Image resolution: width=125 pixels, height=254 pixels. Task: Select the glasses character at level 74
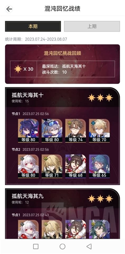[x=76, y=131]
